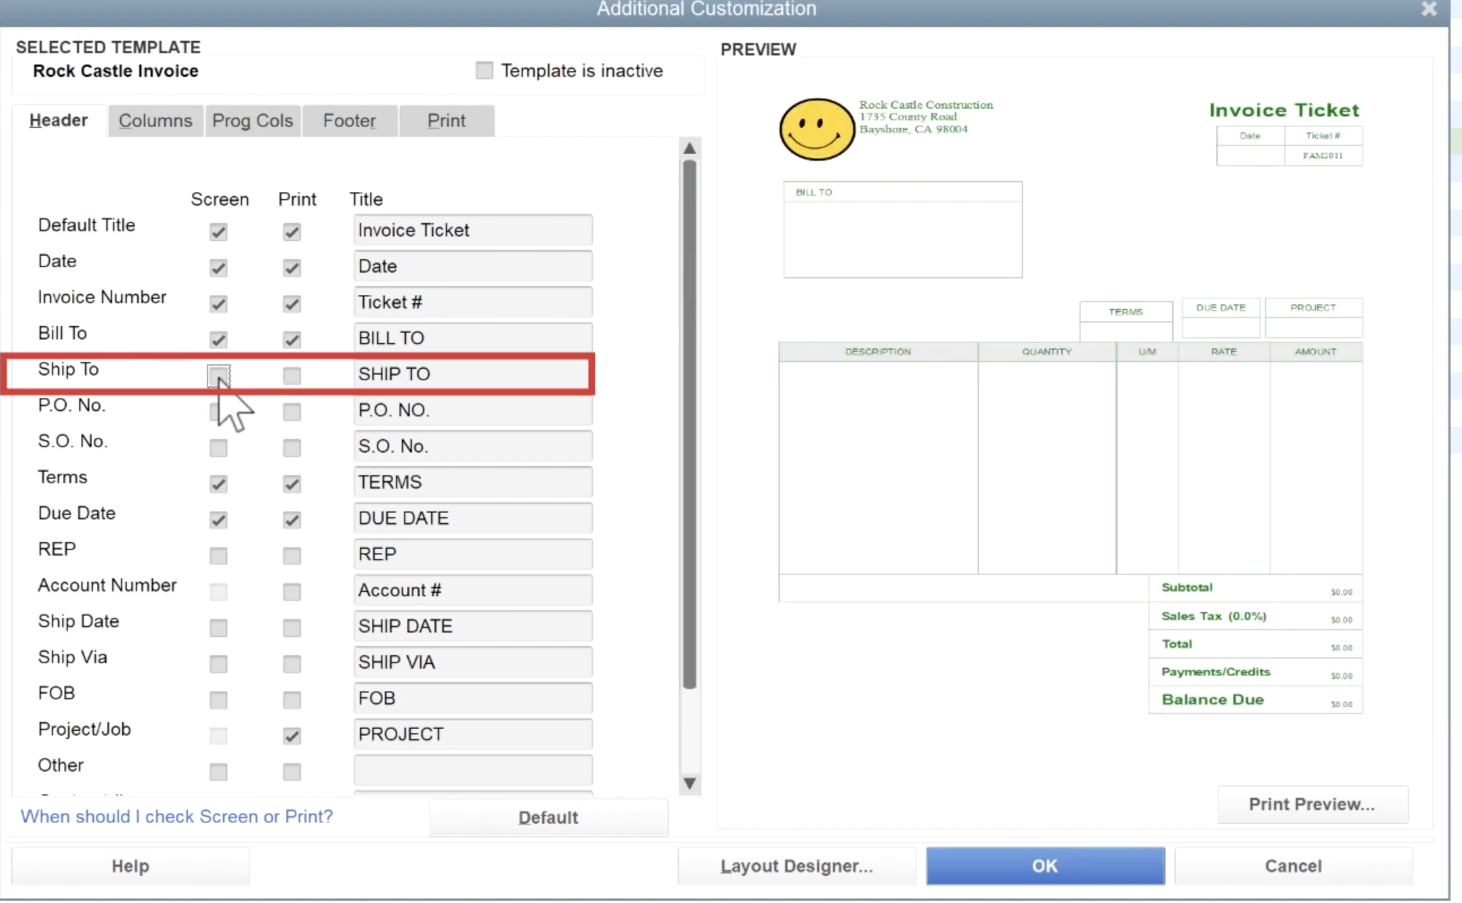Image resolution: width=1462 pixels, height=903 pixels.
Task: Click the DESCRIPTION column header in preview
Action: [x=878, y=352]
